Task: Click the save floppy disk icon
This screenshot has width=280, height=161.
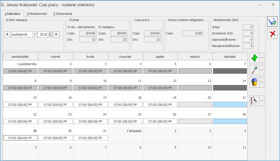Action: coord(272,22)
